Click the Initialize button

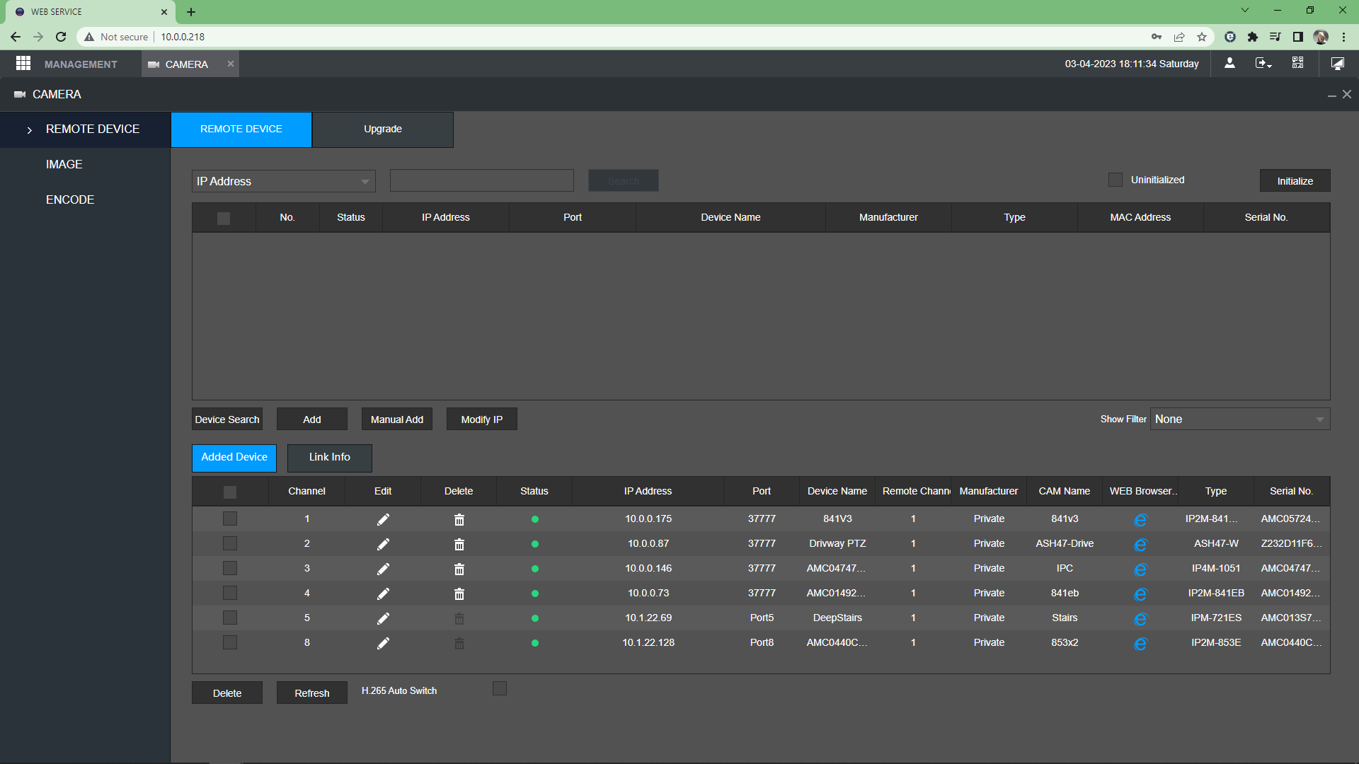click(x=1295, y=180)
